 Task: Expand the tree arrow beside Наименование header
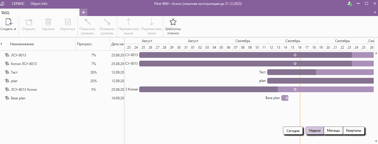click(x=2, y=44)
